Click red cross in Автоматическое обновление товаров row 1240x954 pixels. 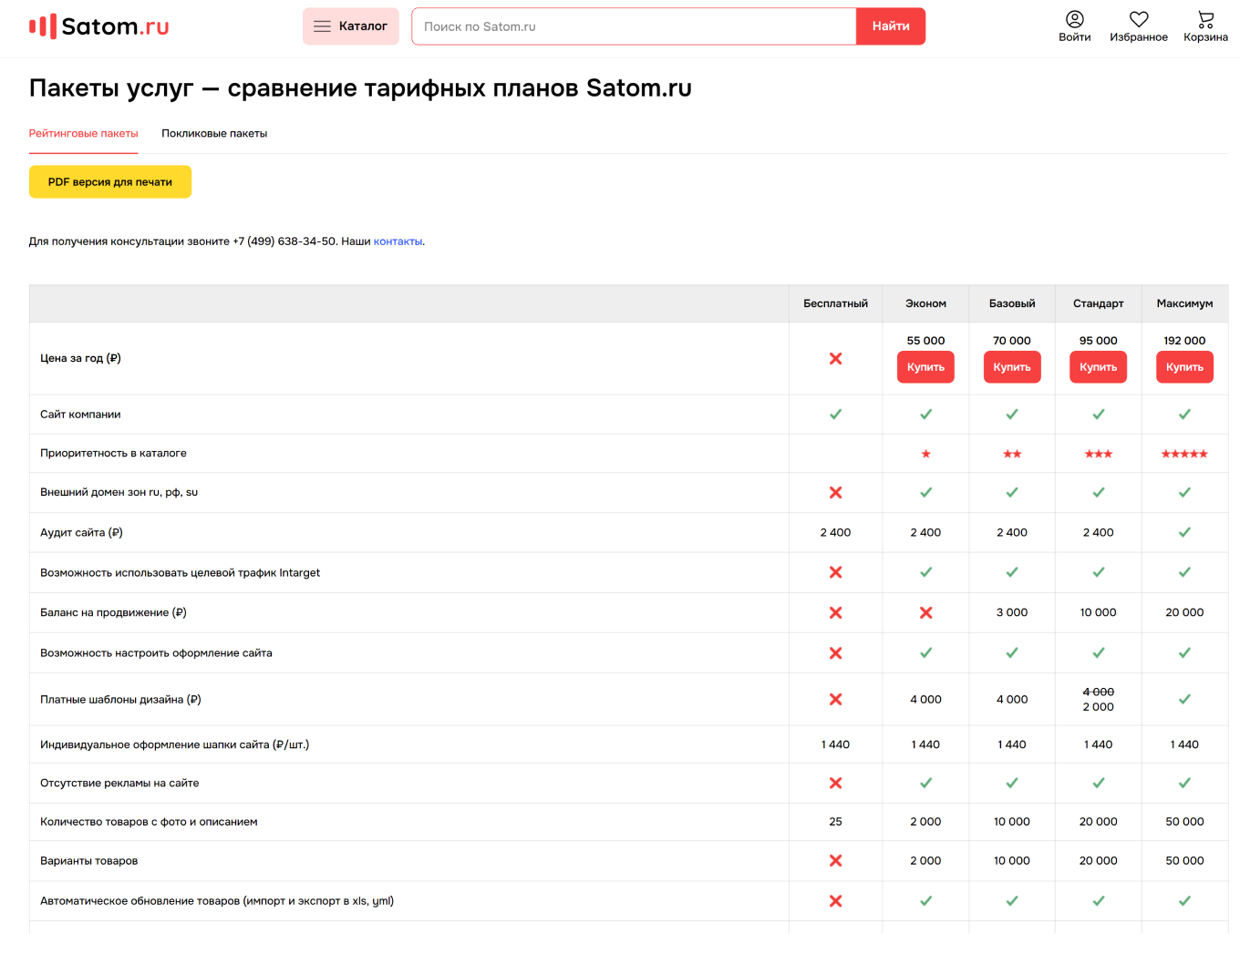(835, 901)
